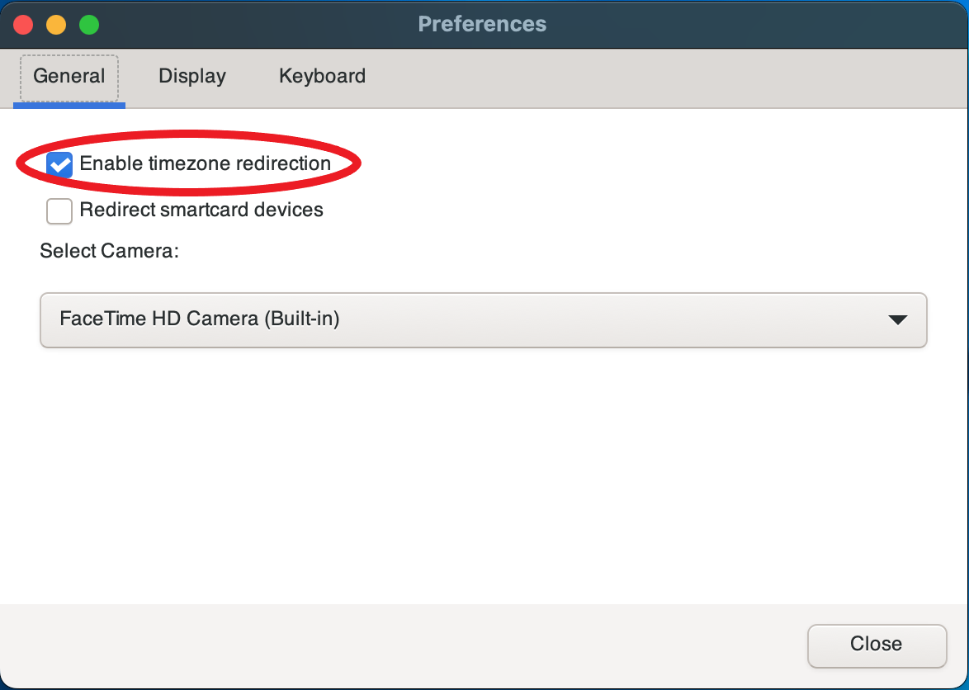
Task: Click the Preferences title bar text
Action: [x=482, y=24]
